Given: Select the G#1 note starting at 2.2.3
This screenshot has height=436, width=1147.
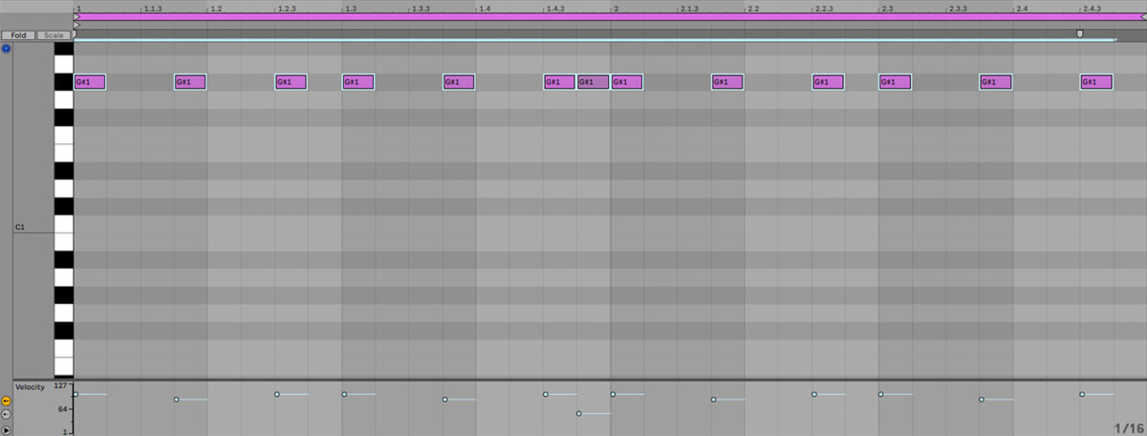Looking at the screenshot, I should click(x=828, y=82).
